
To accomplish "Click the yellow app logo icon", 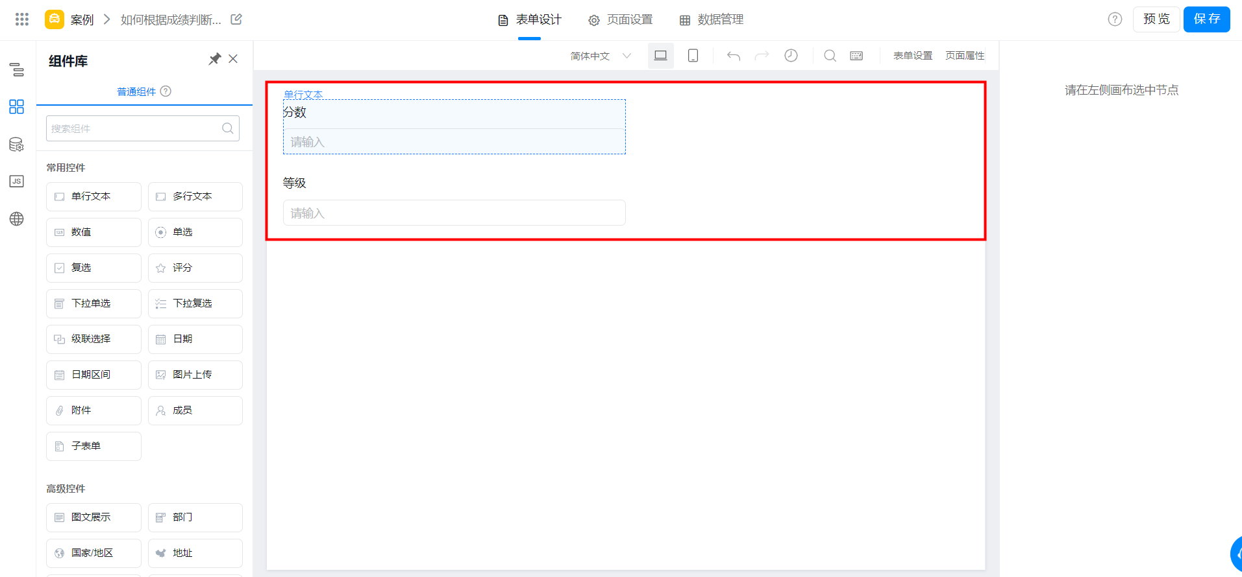I will coord(55,19).
